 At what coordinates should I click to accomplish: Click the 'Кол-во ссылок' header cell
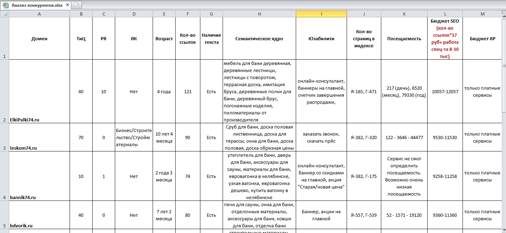pyautogui.click(x=188, y=38)
